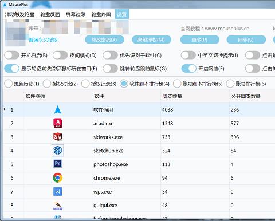
Task: Click the Chrome icon in row 6
Action: tap(58, 178)
